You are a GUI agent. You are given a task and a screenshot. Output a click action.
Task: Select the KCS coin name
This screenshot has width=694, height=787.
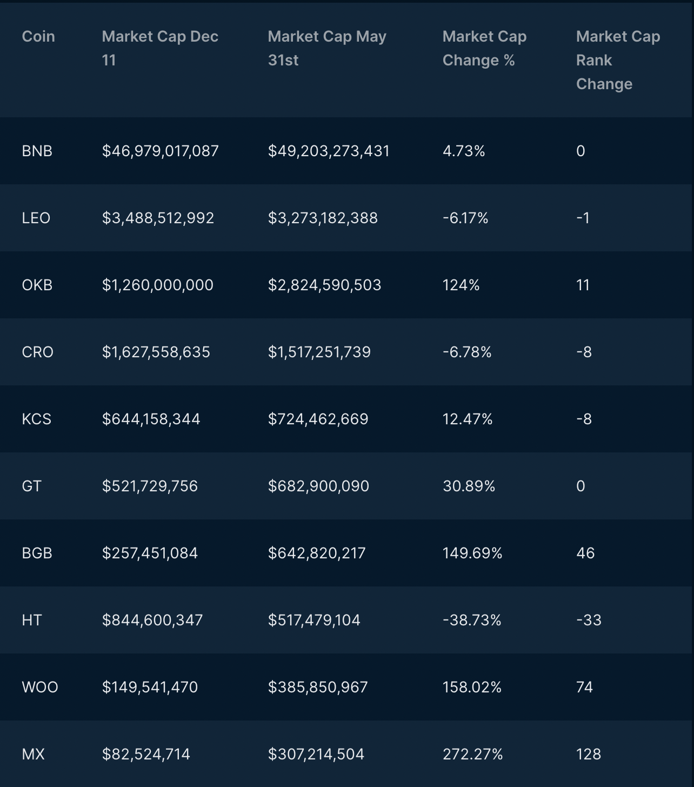pos(37,419)
